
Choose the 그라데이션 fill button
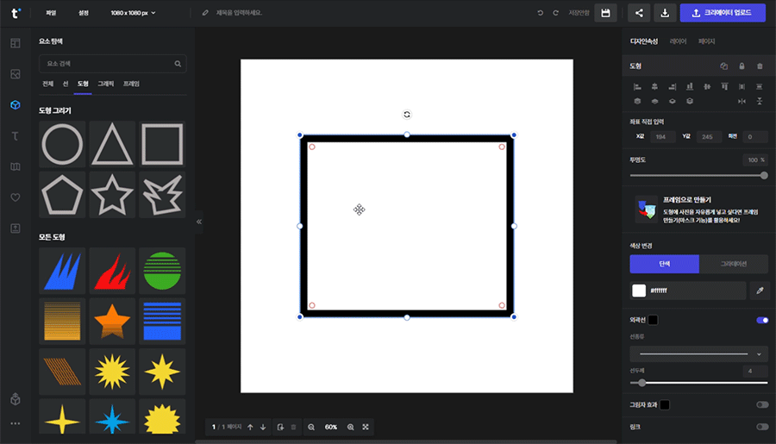(x=733, y=264)
